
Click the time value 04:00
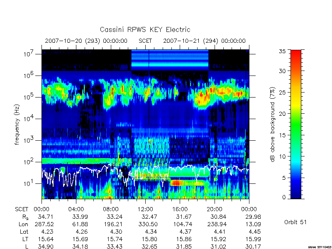76,209
